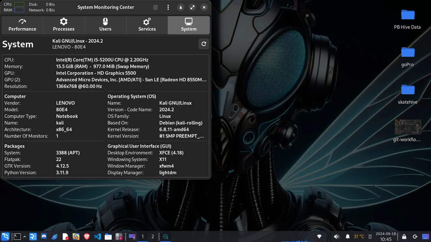The height and width of the screenshot is (242, 431).
Task: Click the System packages value 3388 (APT)
Action: (68, 153)
